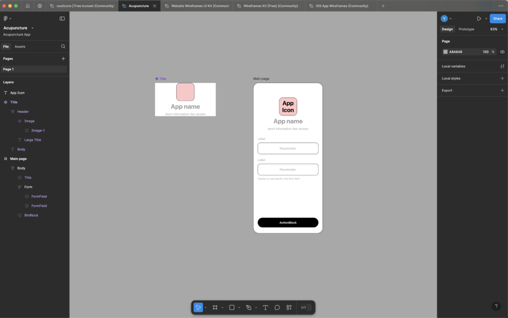Open Local variables settings icon
Image resolution: width=508 pixels, height=318 pixels.
(x=502, y=66)
